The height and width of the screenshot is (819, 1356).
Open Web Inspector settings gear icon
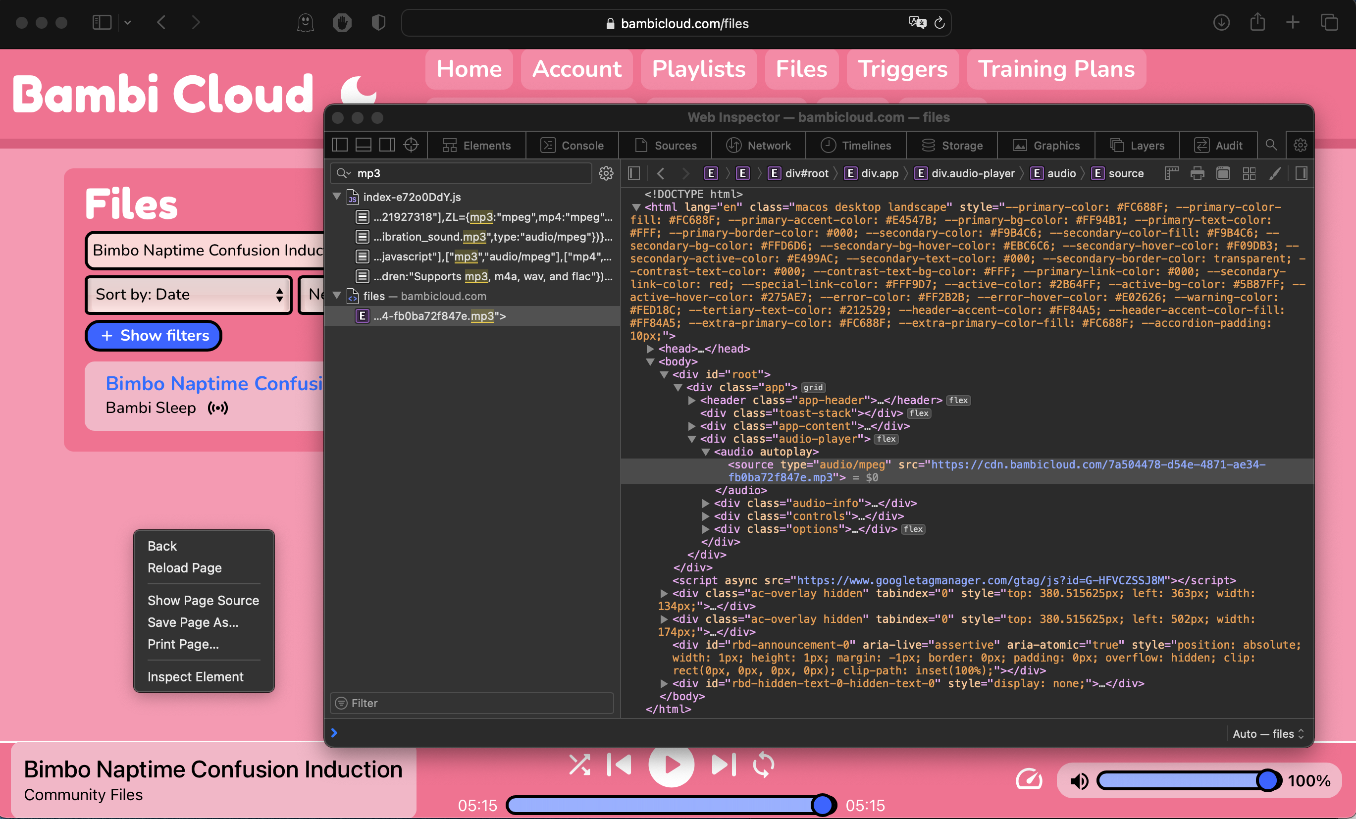click(1300, 145)
